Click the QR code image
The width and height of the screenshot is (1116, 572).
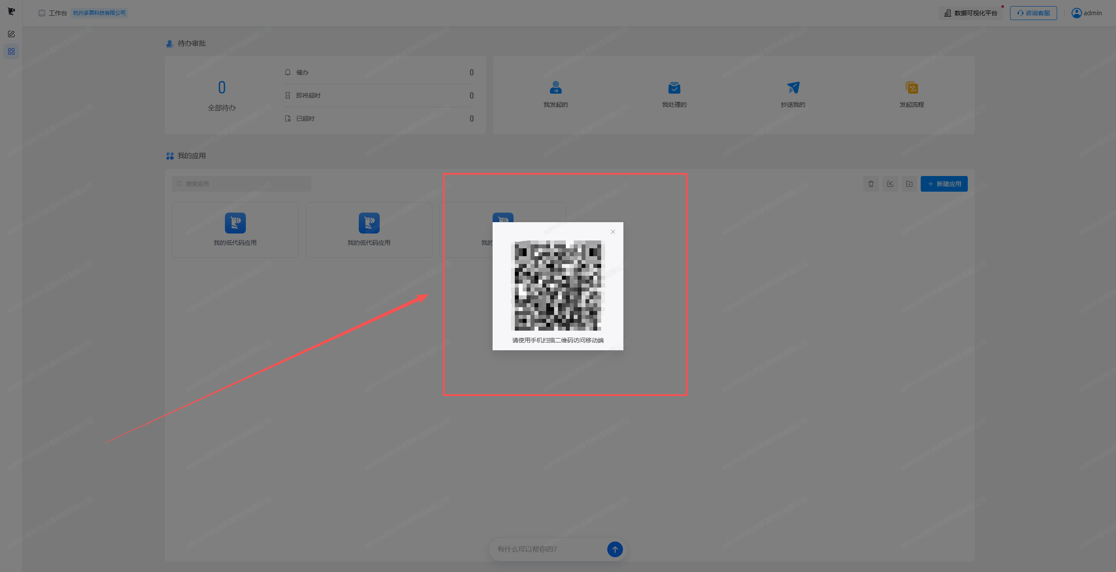point(558,286)
